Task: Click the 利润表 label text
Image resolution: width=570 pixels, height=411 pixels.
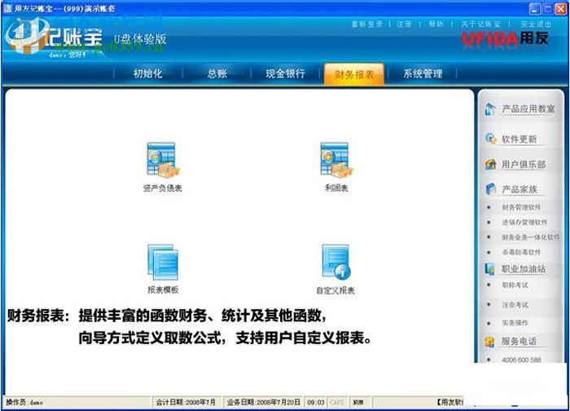Action: 336,188
